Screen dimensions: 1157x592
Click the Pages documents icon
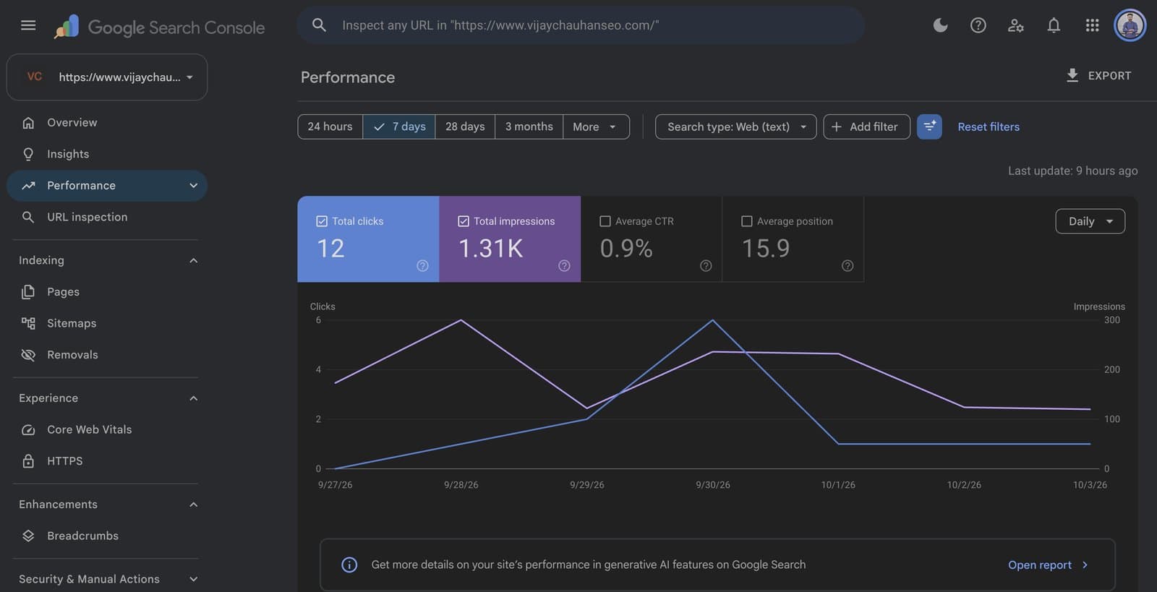click(x=28, y=292)
